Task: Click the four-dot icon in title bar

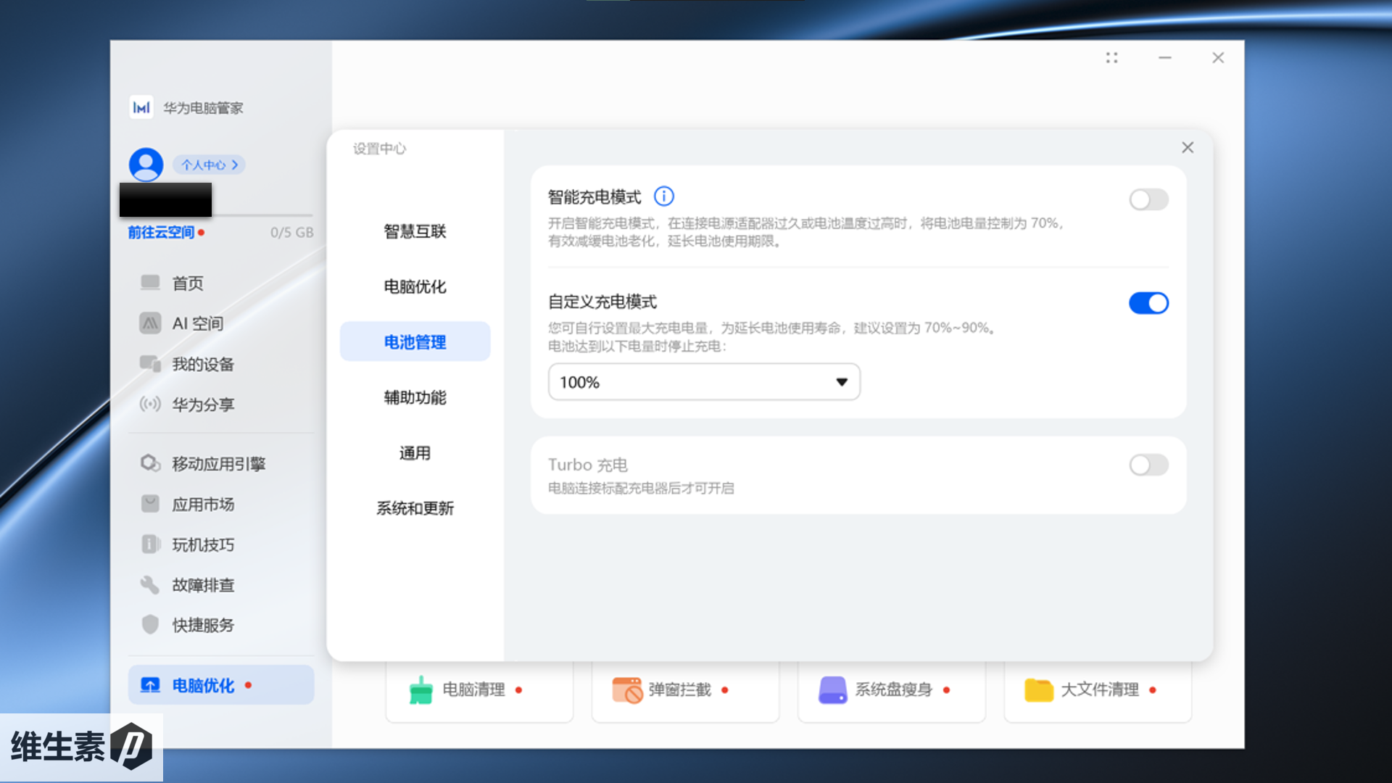Action: [1111, 58]
